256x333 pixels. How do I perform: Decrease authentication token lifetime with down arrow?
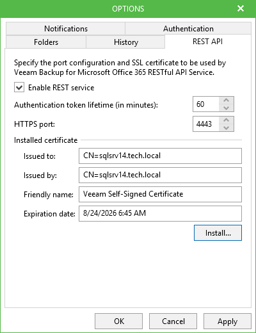click(227, 108)
